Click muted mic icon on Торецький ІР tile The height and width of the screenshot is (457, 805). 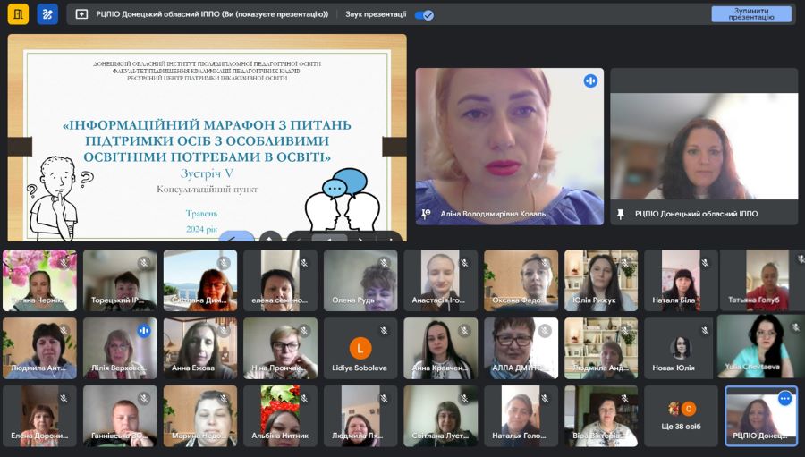tap(144, 263)
